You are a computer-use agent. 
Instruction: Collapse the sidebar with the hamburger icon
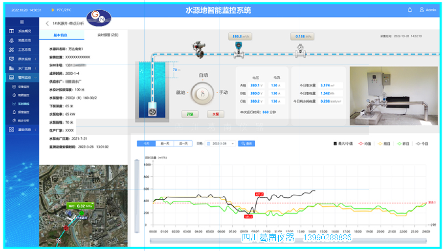tap(22, 22)
